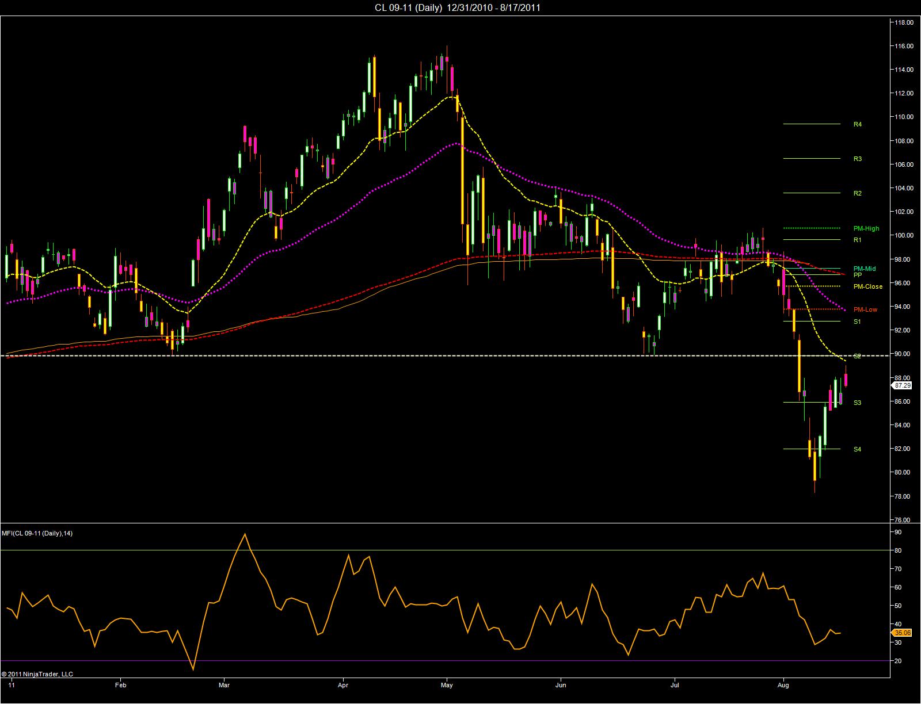Click the 118.00 price axis label
Image resolution: width=921 pixels, height=704 pixels.
tap(903, 22)
